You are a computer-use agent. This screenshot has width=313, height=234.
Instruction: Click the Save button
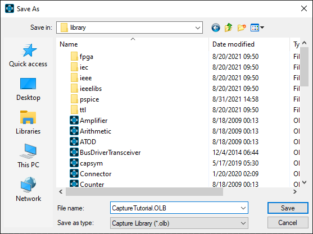coord(288,208)
